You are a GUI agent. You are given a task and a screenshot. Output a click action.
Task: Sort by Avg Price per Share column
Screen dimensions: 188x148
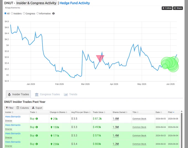[x=81, y=112]
